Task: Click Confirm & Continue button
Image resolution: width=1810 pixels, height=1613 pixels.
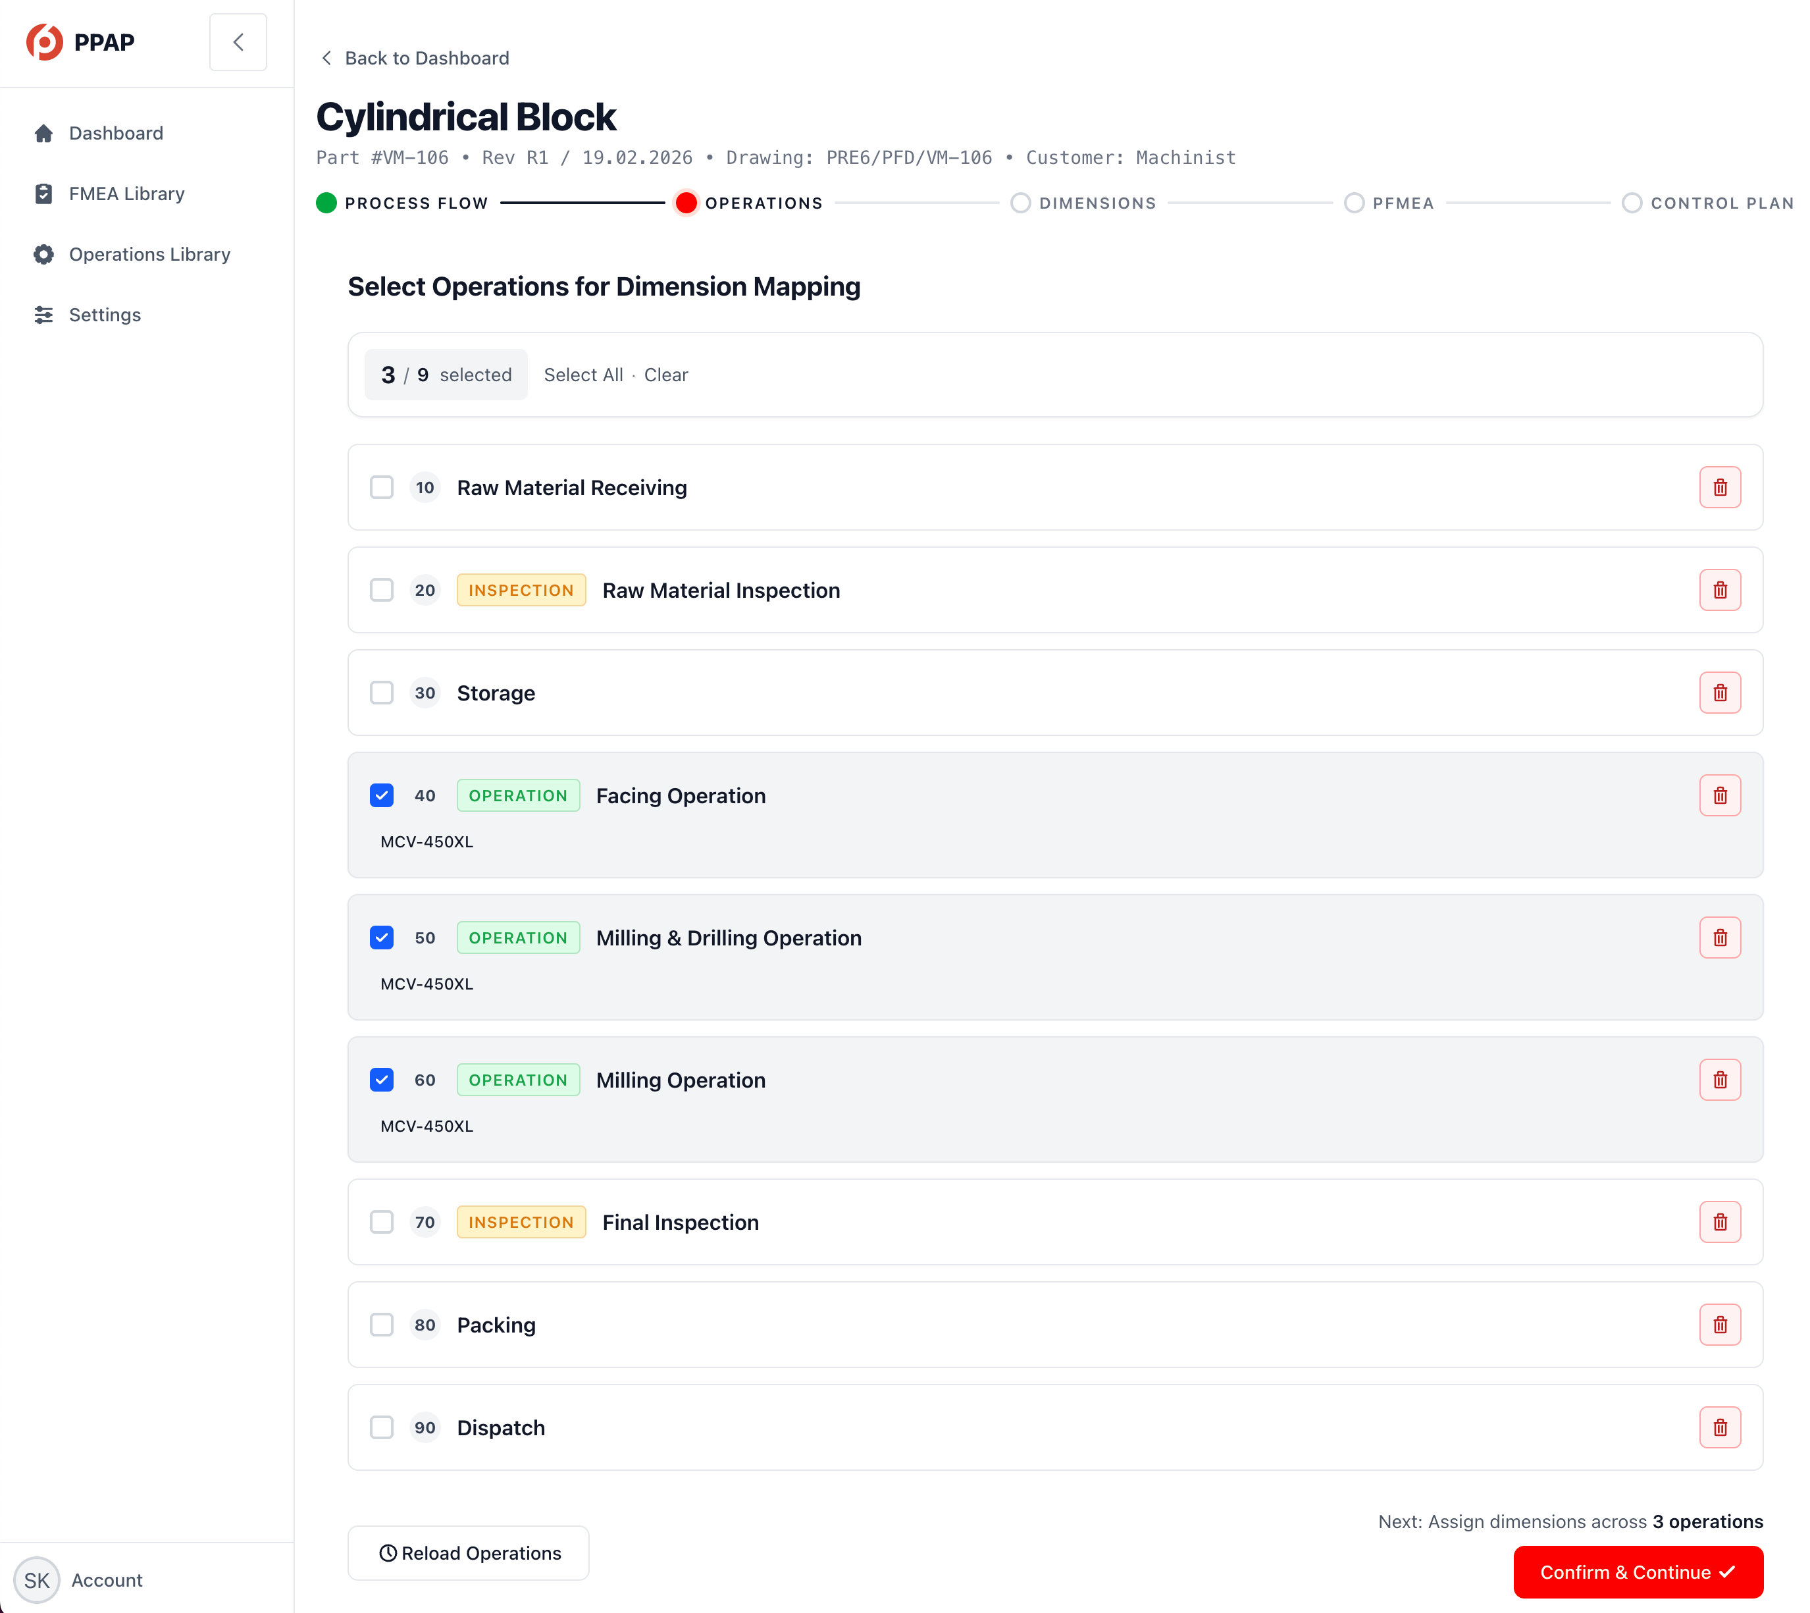Action: click(1638, 1572)
